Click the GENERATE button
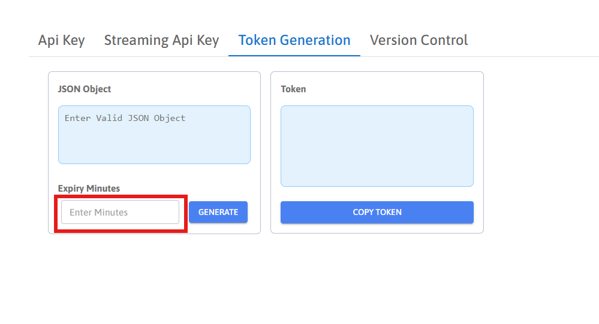This screenshot has height=324, width=599. click(x=218, y=212)
